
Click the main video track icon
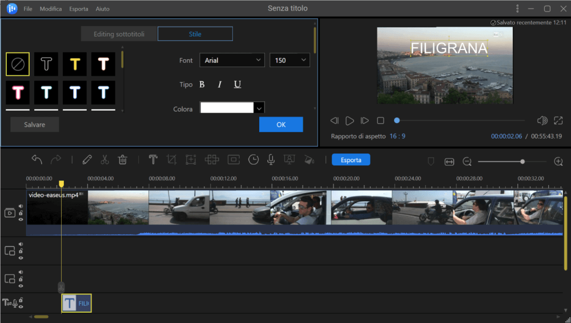10,213
